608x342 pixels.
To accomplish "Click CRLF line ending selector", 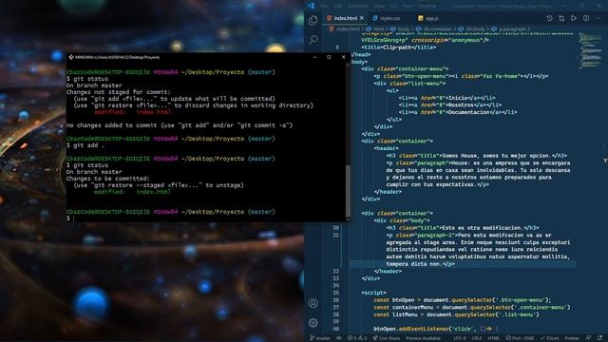I will tap(477, 338).
